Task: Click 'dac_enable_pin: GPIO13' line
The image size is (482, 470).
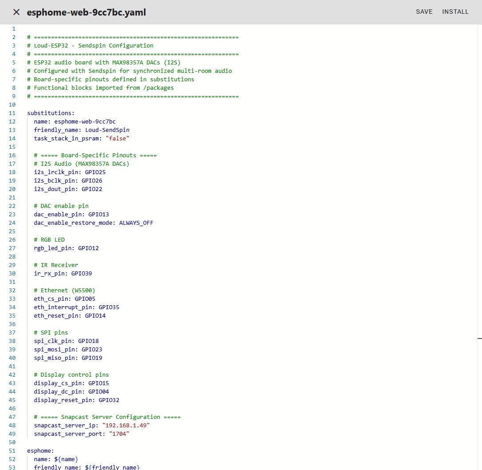Action: (71, 215)
